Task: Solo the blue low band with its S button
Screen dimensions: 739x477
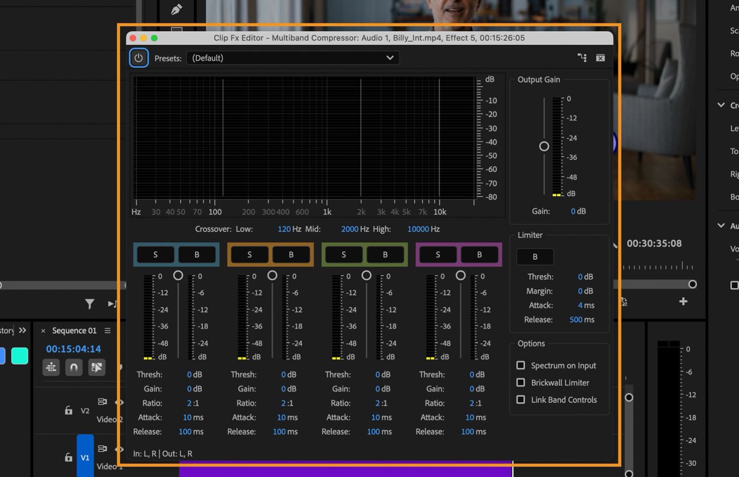Action: (x=155, y=255)
